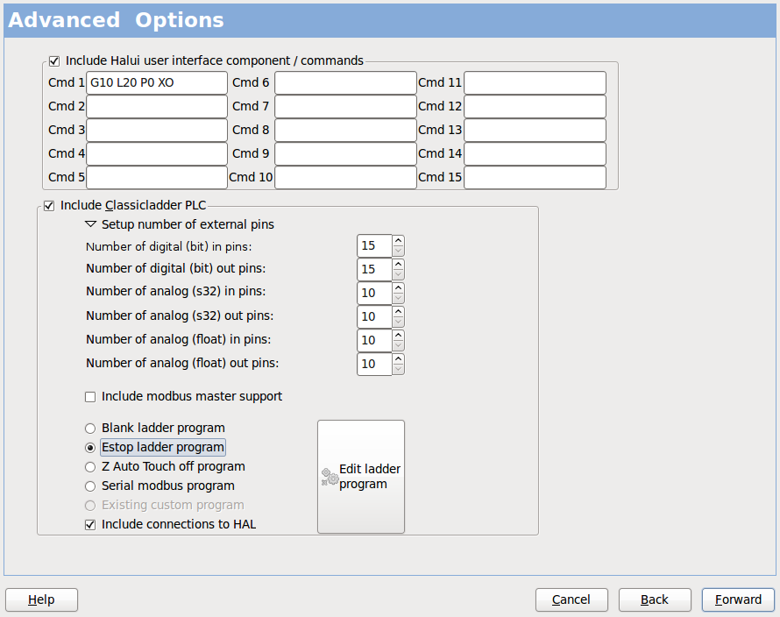780x617 pixels.
Task: Click the gear icon on Edit ladder program
Action: pos(329,478)
